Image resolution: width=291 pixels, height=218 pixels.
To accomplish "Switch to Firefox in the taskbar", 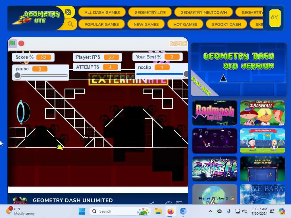I will (x=171, y=211).
